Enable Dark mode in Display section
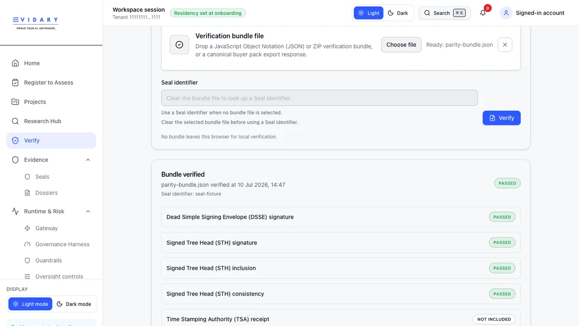 (74, 304)
